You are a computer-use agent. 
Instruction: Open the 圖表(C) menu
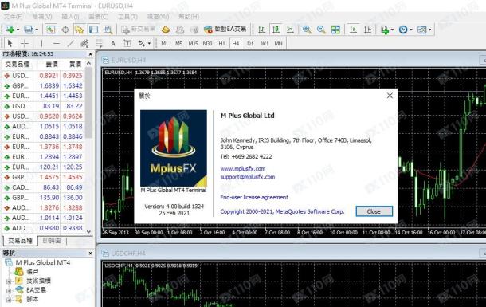[99, 17]
